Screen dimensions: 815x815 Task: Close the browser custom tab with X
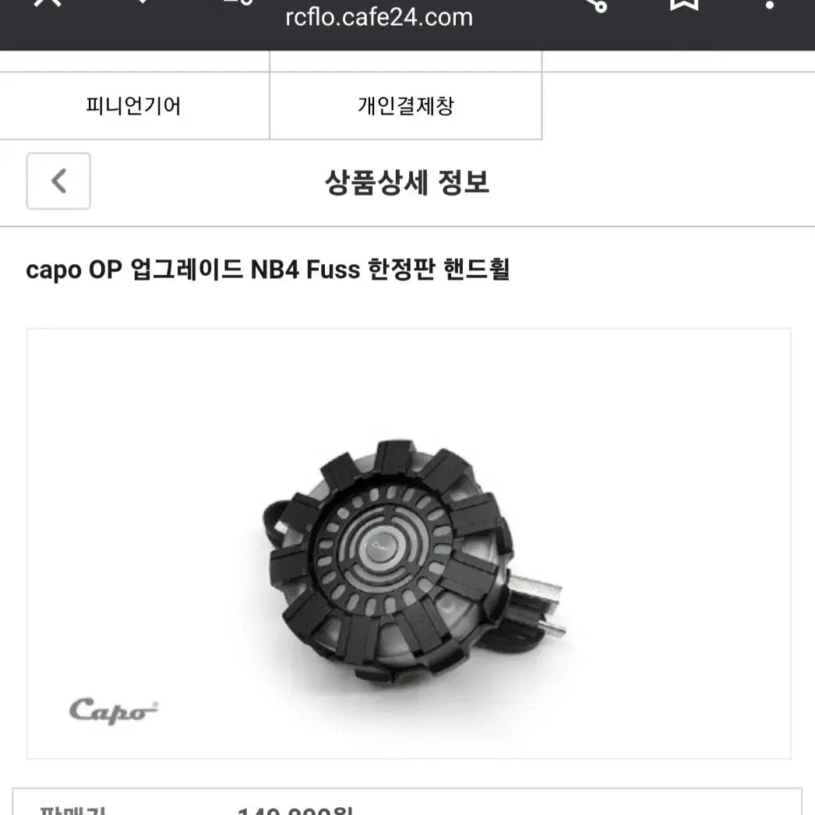click(48, 2)
